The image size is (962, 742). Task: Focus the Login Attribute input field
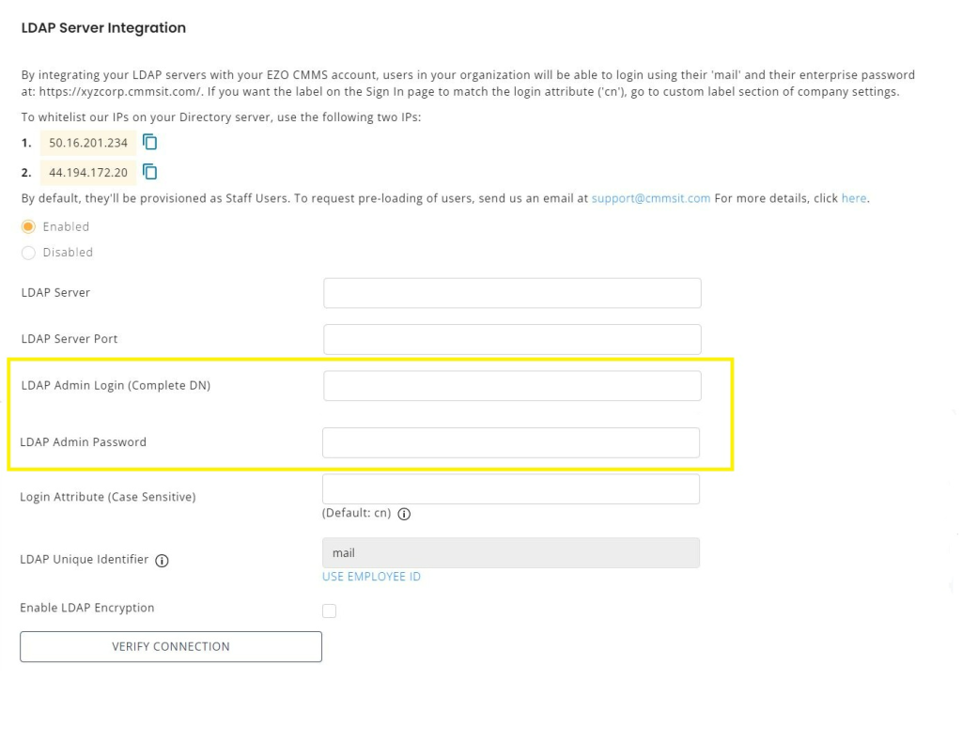point(511,489)
